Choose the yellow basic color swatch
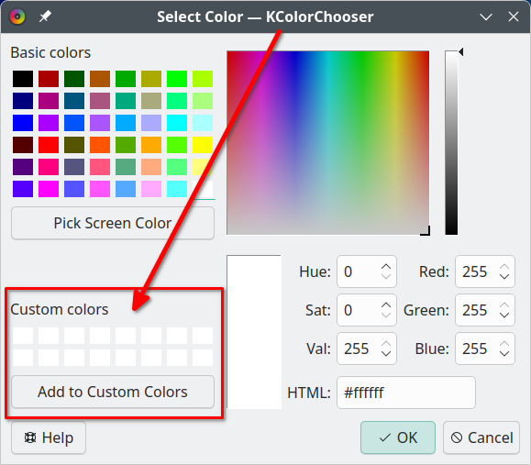Viewport: 531px width, 465px height. click(x=203, y=145)
